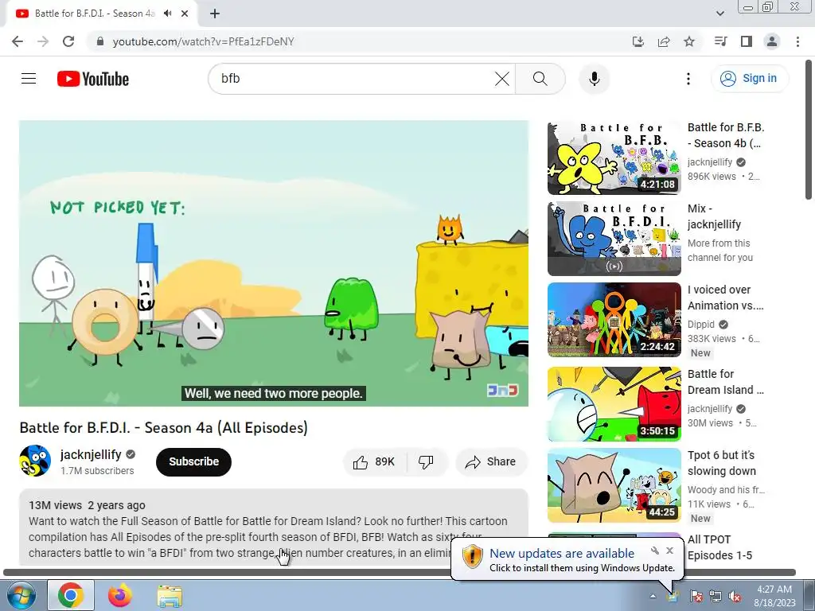The width and height of the screenshot is (815, 611).
Task: Expand the video description box
Action: (274, 527)
